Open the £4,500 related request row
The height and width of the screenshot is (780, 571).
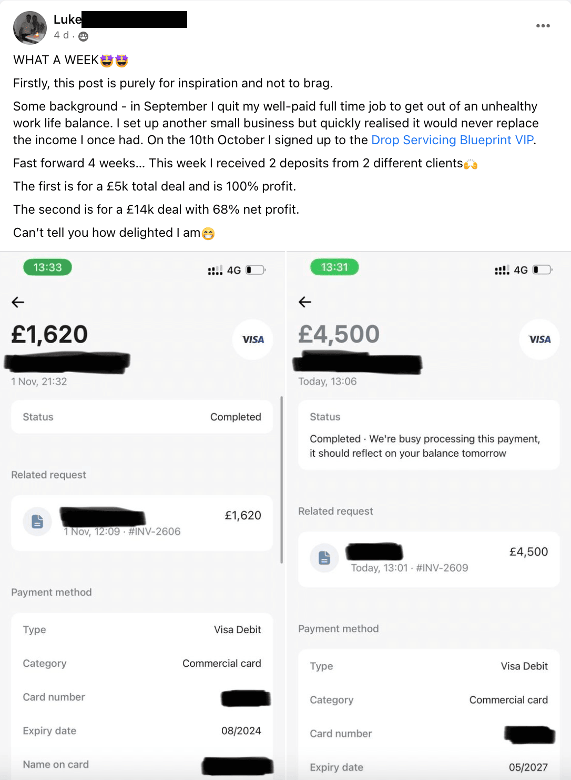point(429,559)
